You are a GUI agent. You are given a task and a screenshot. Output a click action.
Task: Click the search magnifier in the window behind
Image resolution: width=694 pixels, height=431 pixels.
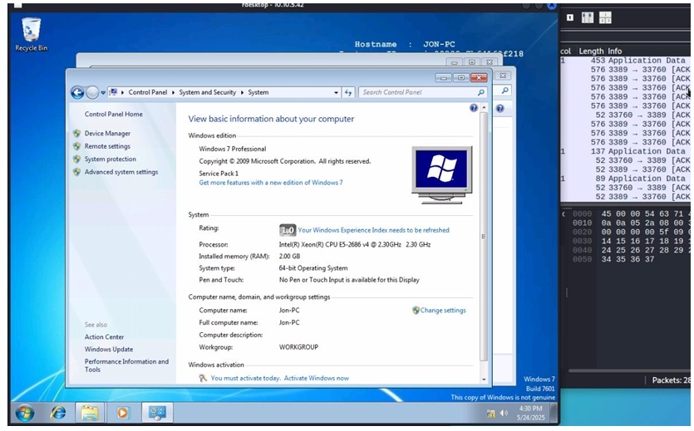coord(505,91)
